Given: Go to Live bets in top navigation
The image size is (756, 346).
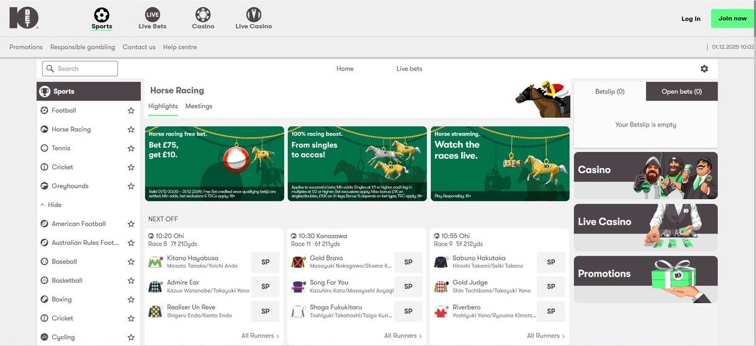Looking at the screenshot, I should (409, 69).
